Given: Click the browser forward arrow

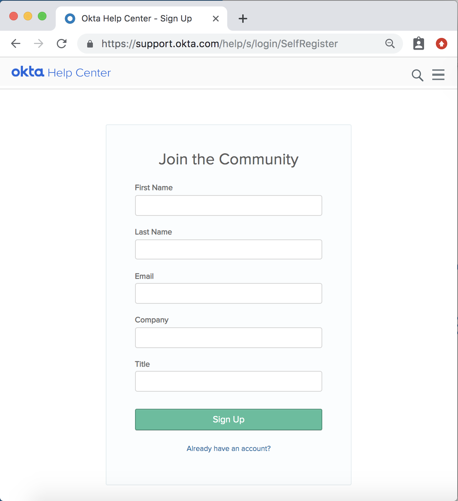Looking at the screenshot, I should coord(39,44).
